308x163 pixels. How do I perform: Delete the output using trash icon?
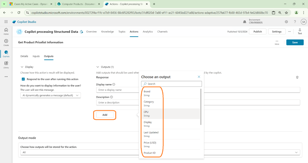[297, 77]
